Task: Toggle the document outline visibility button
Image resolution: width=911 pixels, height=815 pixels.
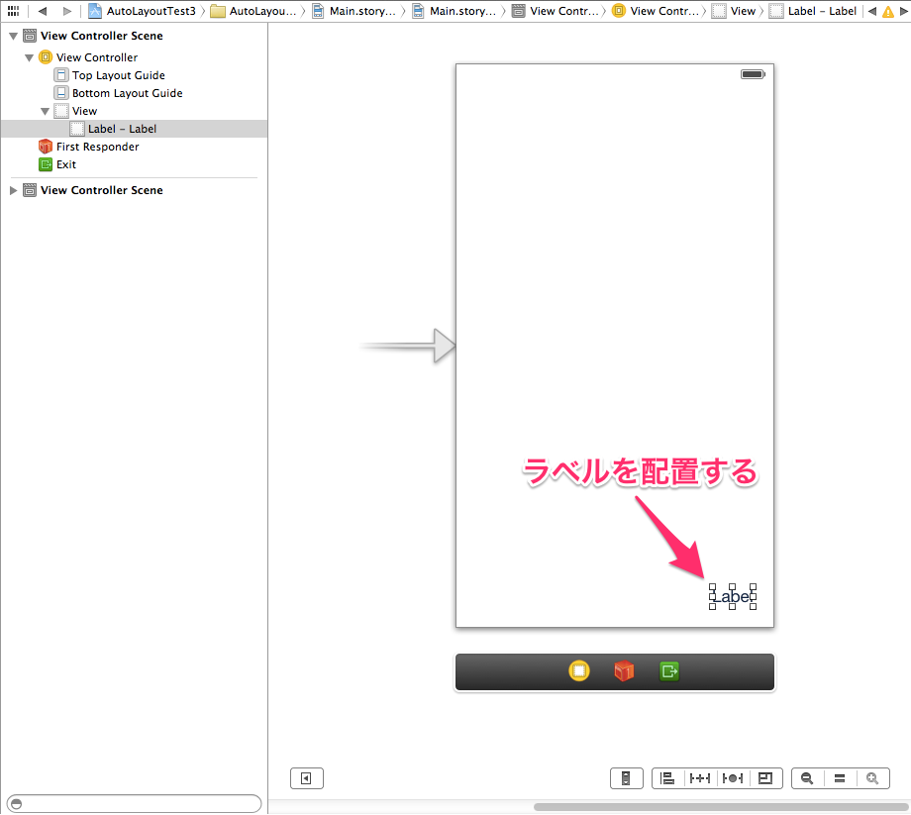Action: 306,778
